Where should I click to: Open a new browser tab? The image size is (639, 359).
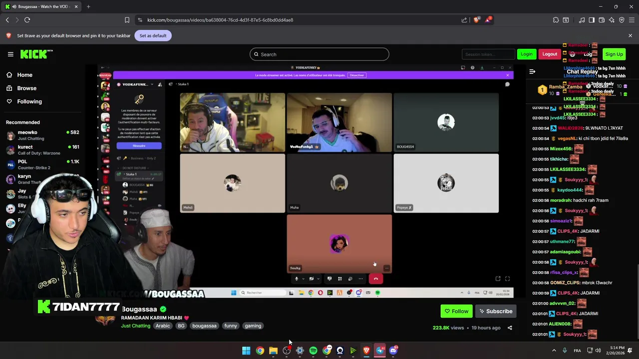click(88, 6)
